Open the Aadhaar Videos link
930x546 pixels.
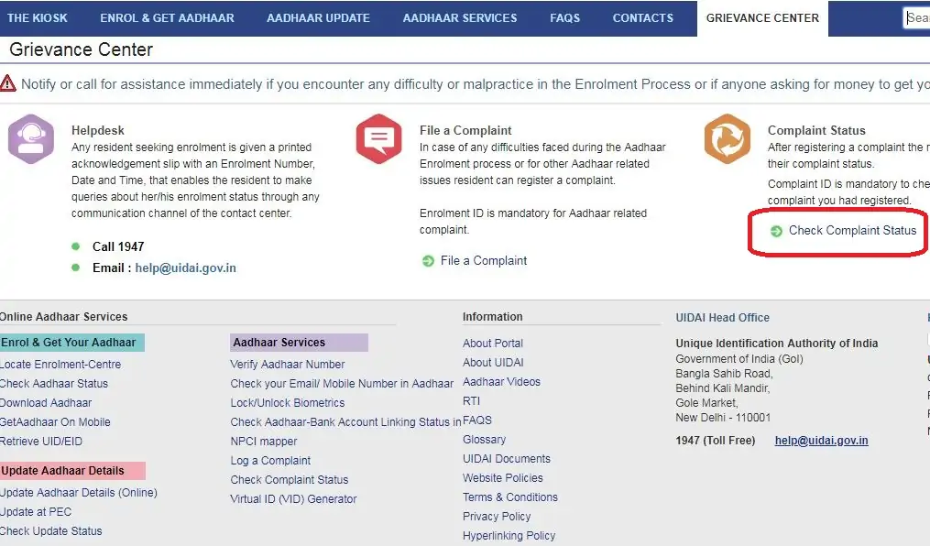point(502,382)
